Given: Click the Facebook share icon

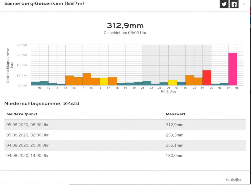Looking at the screenshot, I should click(x=234, y=4).
